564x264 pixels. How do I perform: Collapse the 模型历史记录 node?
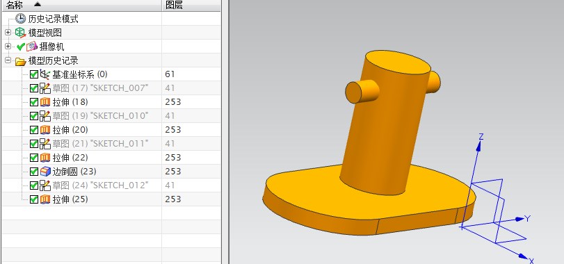point(8,60)
